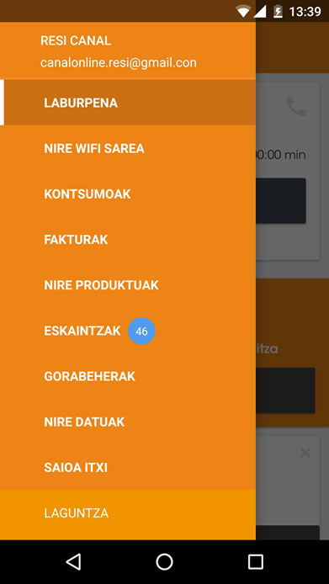Select ESKAINTZAK menu entry

pos(128,331)
